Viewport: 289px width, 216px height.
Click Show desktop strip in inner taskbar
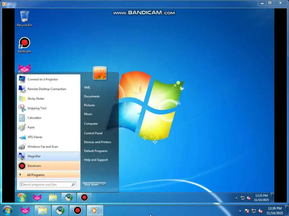click(x=272, y=198)
